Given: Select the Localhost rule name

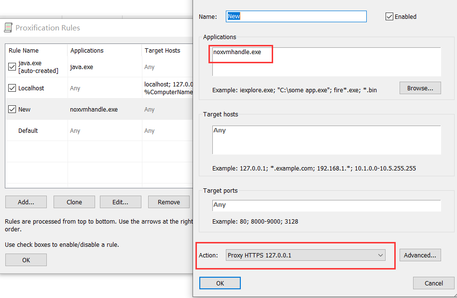Looking at the screenshot, I should (x=31, y=88).
